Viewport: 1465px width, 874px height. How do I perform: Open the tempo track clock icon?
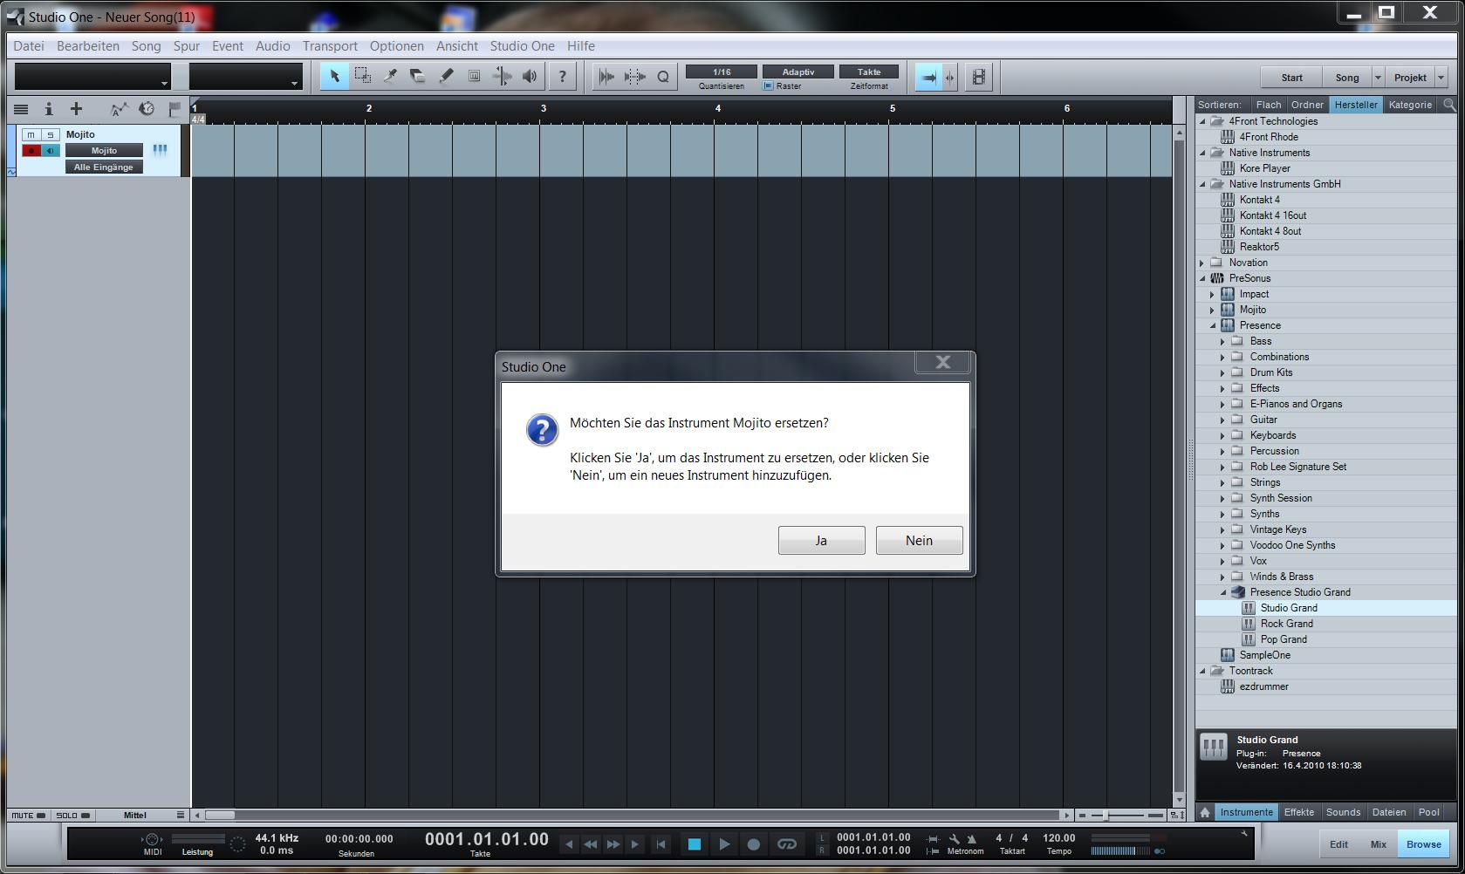point(147,109)
